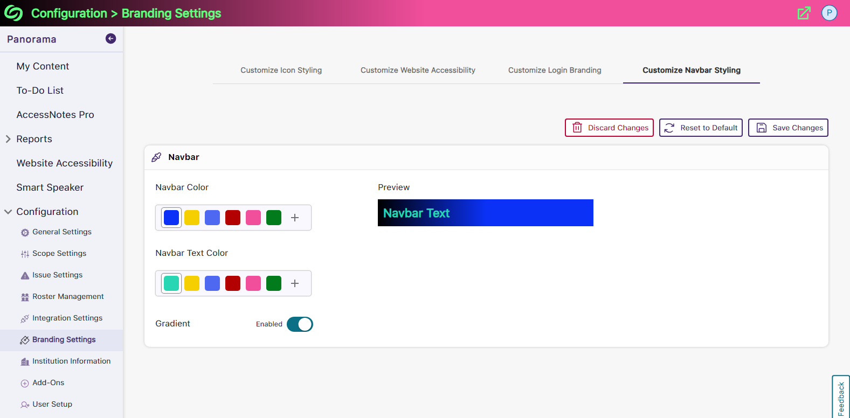Open the Feedback side tab
This screenshot has width=850, height=418.
841,398
